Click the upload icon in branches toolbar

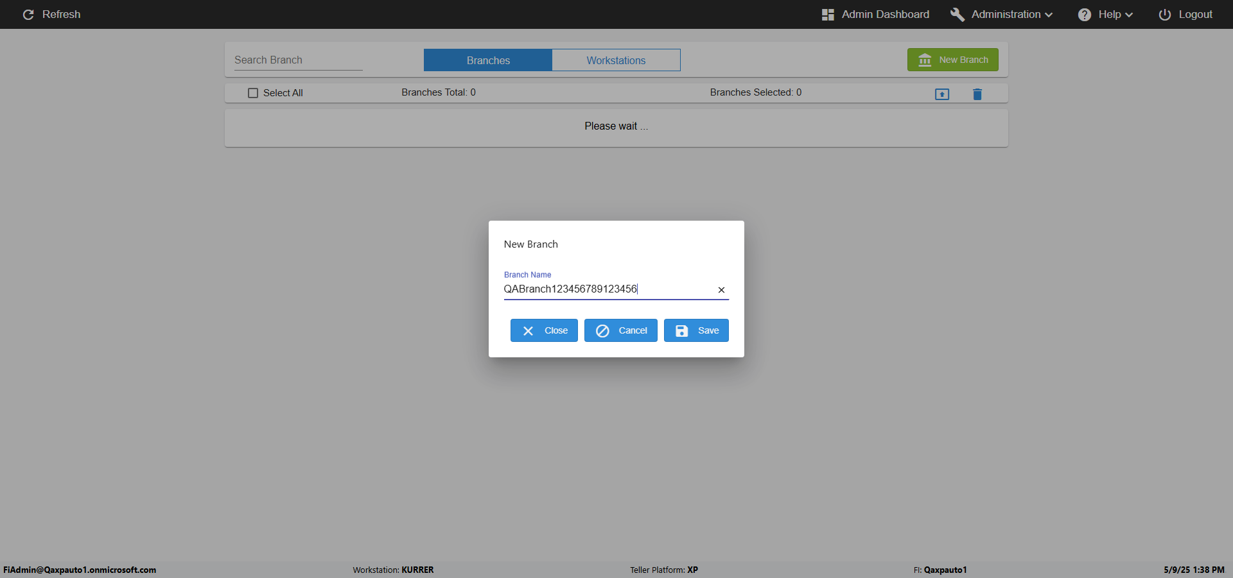tap(942, 94)
